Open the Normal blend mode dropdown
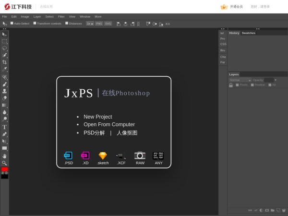 pos(240,80)
